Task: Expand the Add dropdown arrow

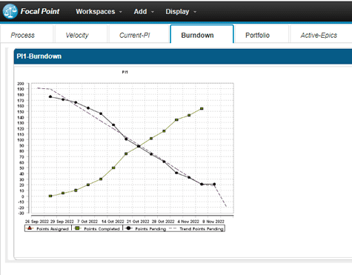Action: (x=153, y=12)
